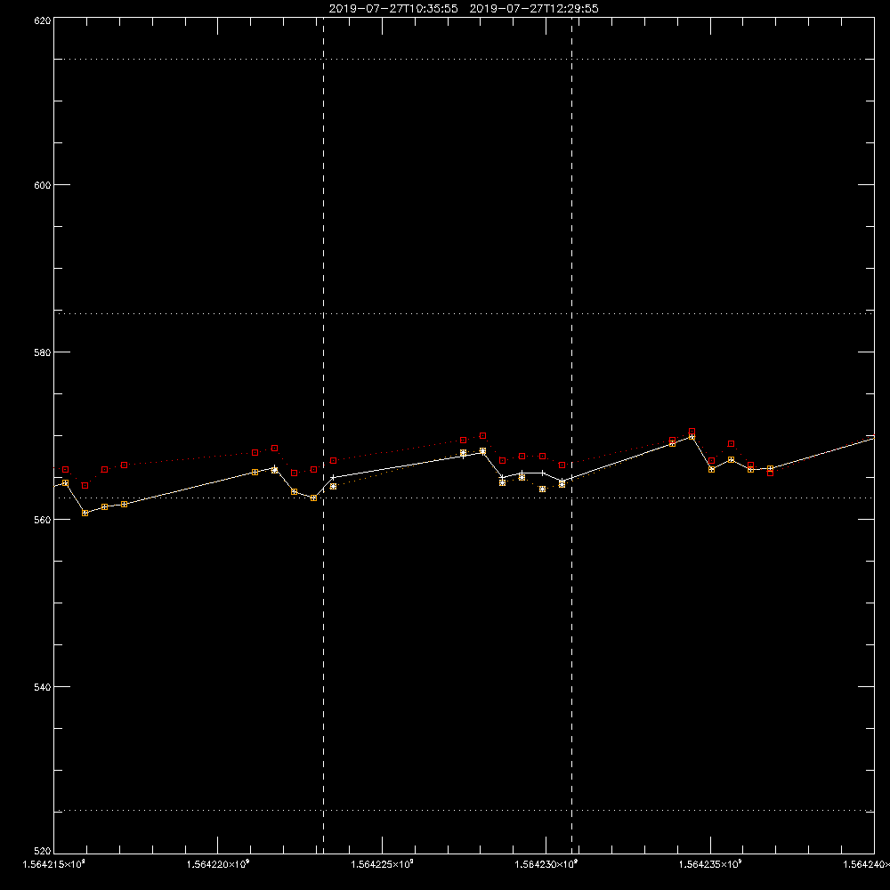Click the lowest orange square data point
This screenshot has height=890, width=890.
(x=85, y=513)
